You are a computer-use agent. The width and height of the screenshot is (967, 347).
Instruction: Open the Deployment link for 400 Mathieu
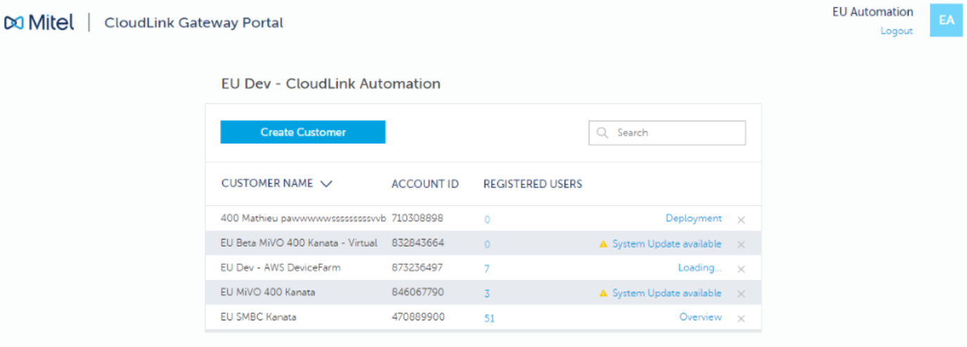[x=693, y=218]
